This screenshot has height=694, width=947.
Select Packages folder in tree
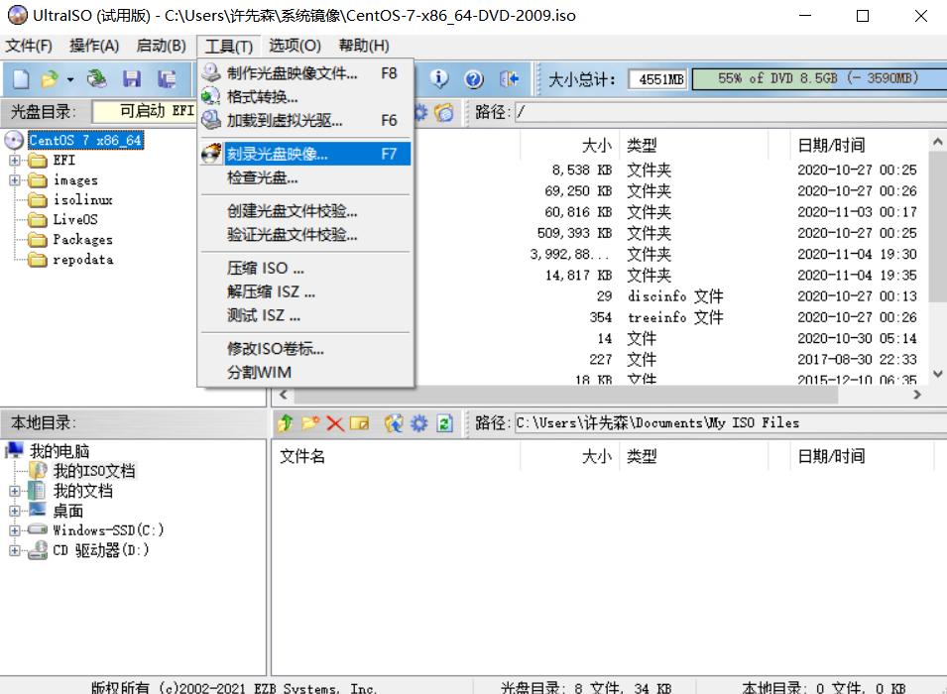(x=82, y=240)
